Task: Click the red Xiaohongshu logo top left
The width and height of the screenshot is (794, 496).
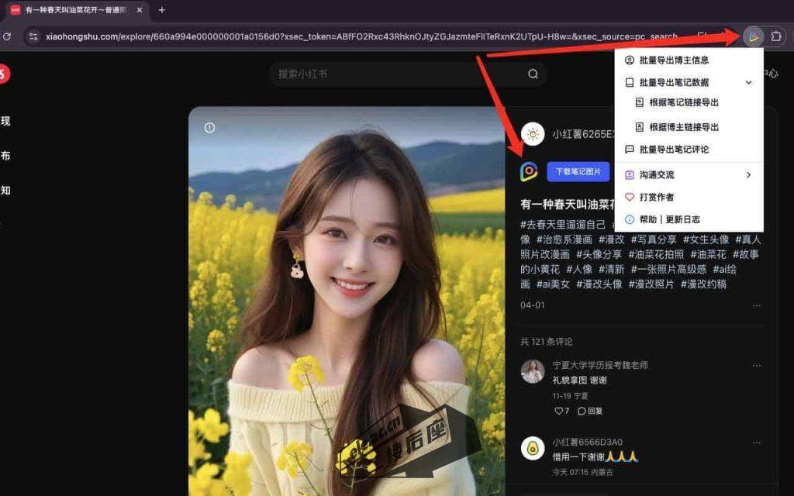Action: click(5, 74)
